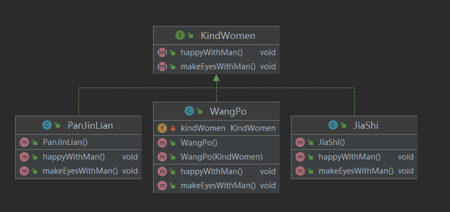Click abstract method icon beside KindWomen happyWithMan()
This screenshot has width=450, height=212.
click(x=162, y=52)
